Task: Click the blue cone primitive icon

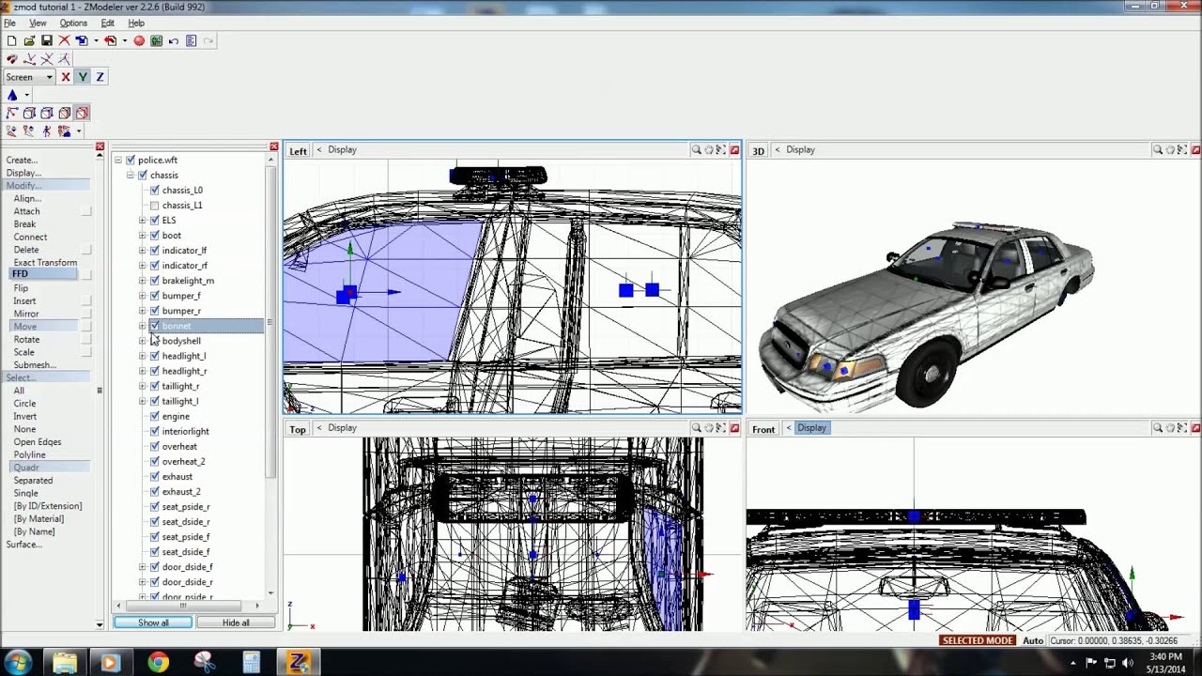Action: 12,95
